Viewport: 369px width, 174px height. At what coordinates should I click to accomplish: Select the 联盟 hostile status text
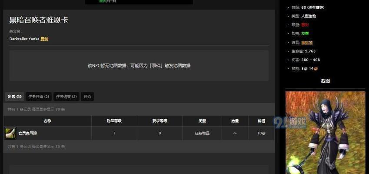[305, 25]
